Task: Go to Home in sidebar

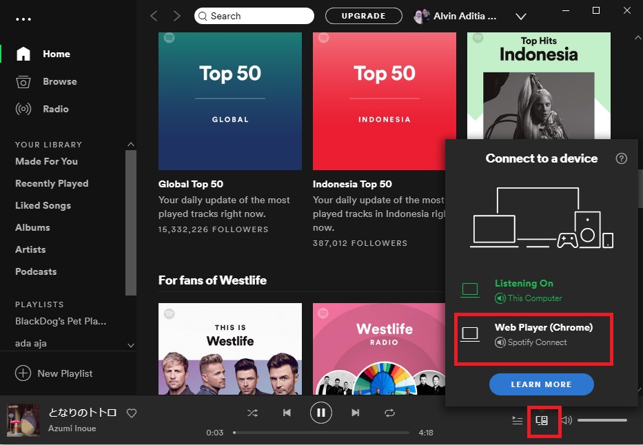Action: tap(57, 54)
